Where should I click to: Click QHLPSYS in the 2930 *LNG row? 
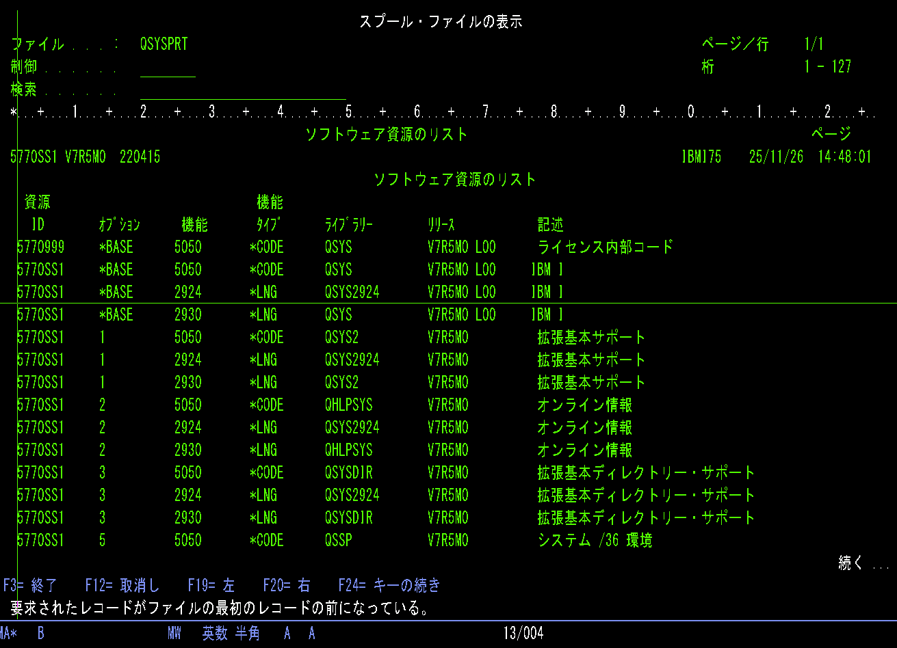[349, 450]
